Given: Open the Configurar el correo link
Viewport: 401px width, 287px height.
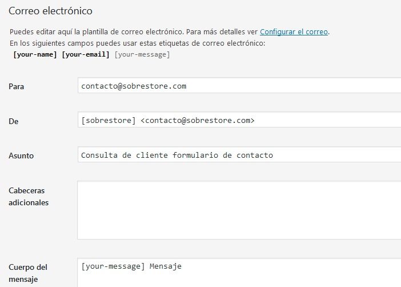Looking at the screenshot, I should (x=294, y=32).
